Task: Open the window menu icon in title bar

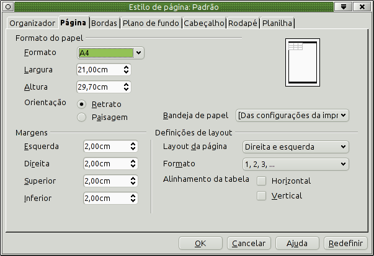Action: tap(7, 7)
